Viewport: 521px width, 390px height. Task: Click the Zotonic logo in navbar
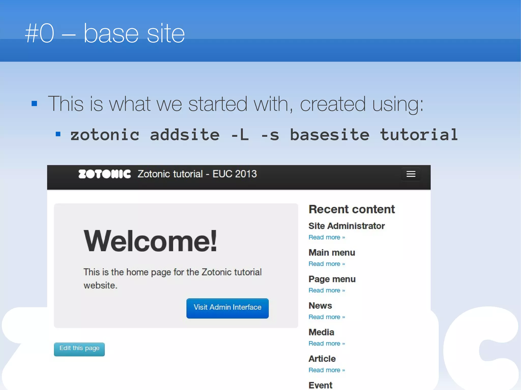[x=105, y=174]
